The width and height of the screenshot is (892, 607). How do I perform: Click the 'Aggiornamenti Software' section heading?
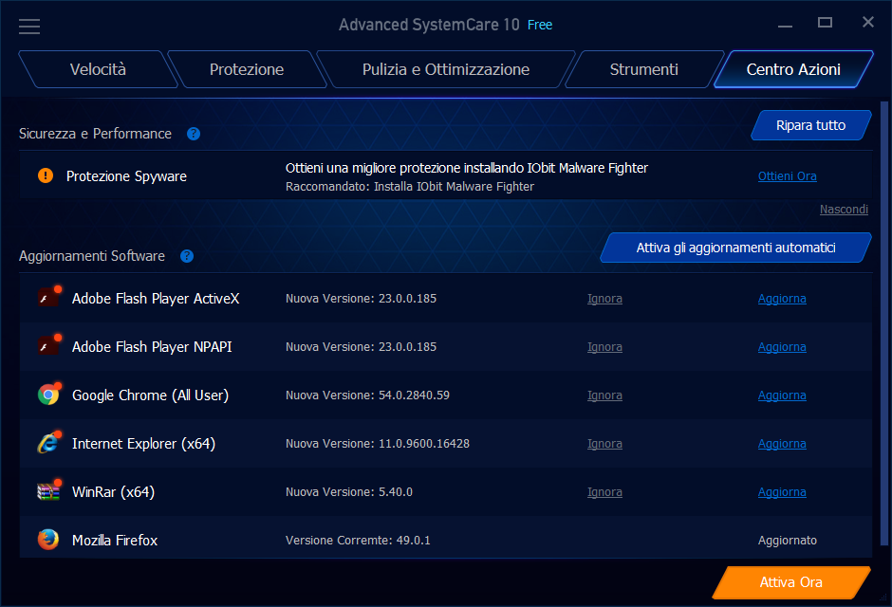point(92,256)
